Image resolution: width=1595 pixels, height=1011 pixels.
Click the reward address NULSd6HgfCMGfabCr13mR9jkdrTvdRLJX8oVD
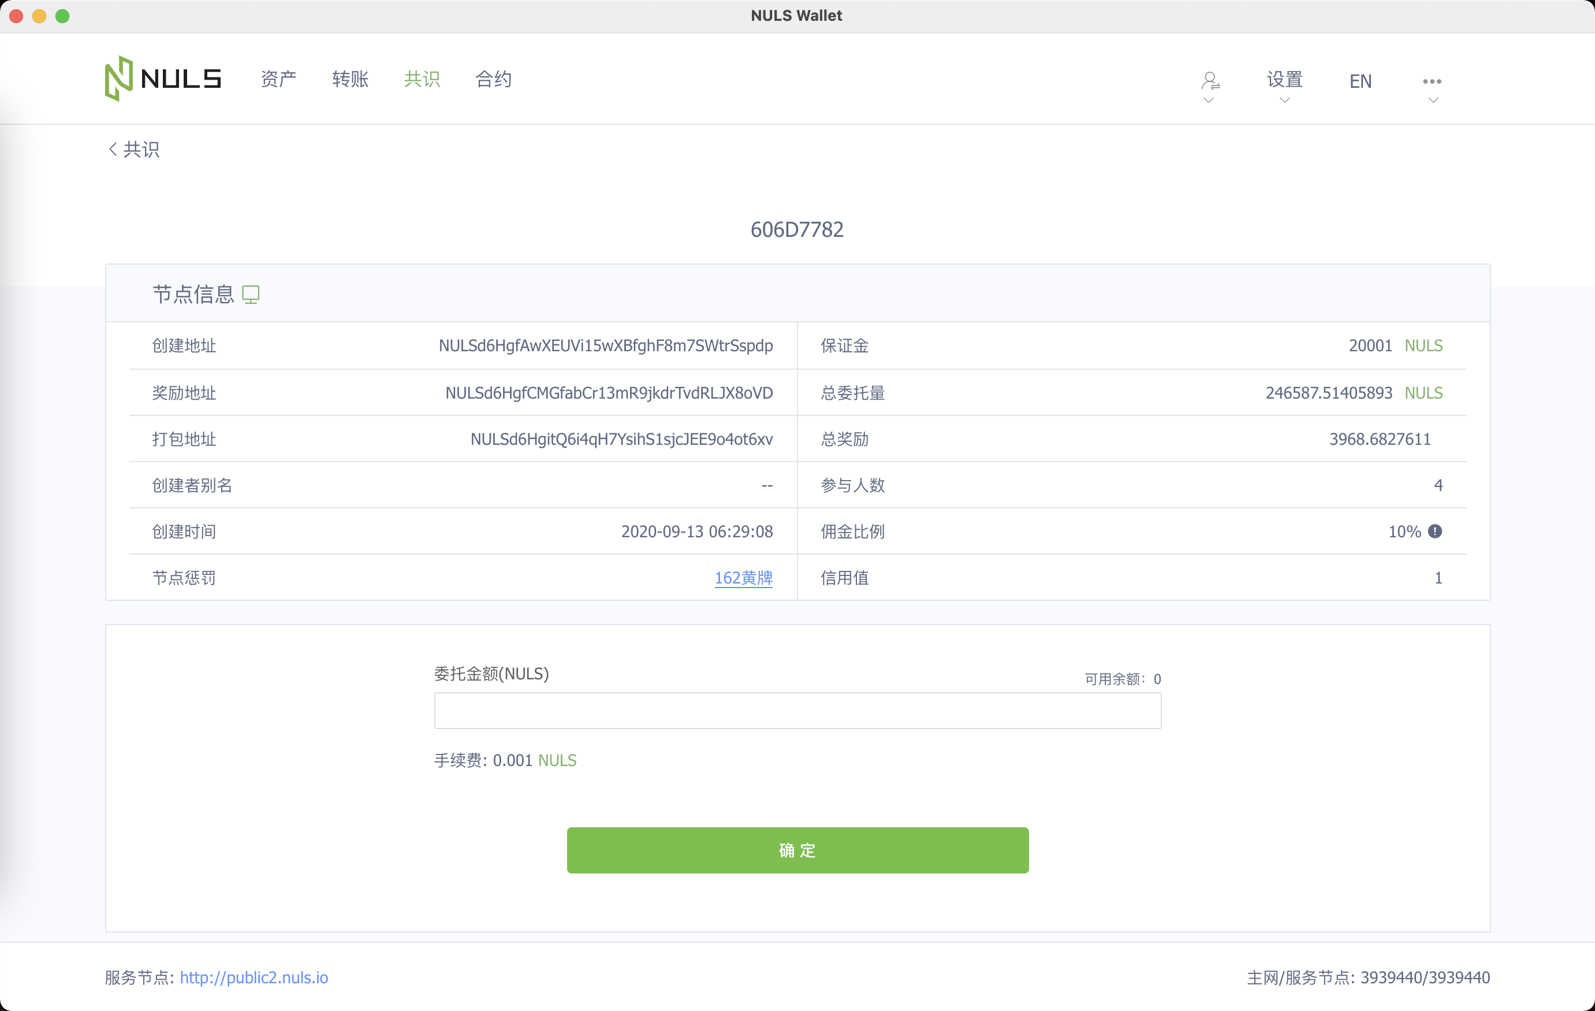[x=609, y=393]
